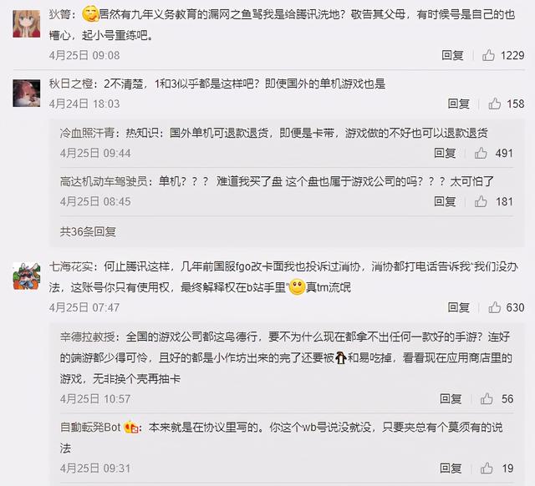This screenshot has width=535, height=486.
Task: Like 秋日之橙's comment with 158 likes
Action: coord(494,104)
